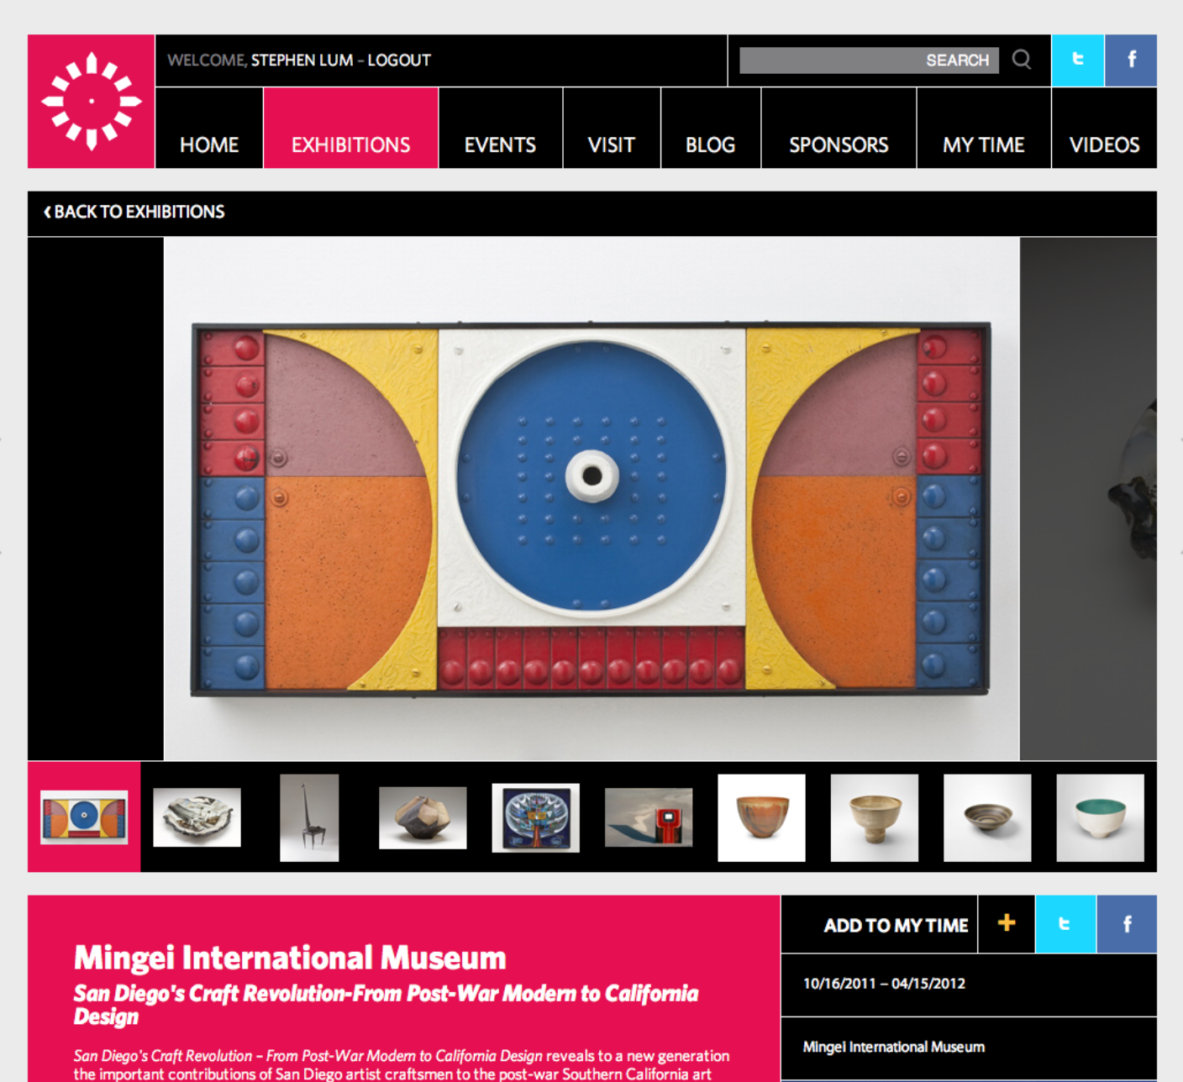Click the plus icon beside Add To My Time
Screen dimensions: 1183x1082
pos(1007,924)
